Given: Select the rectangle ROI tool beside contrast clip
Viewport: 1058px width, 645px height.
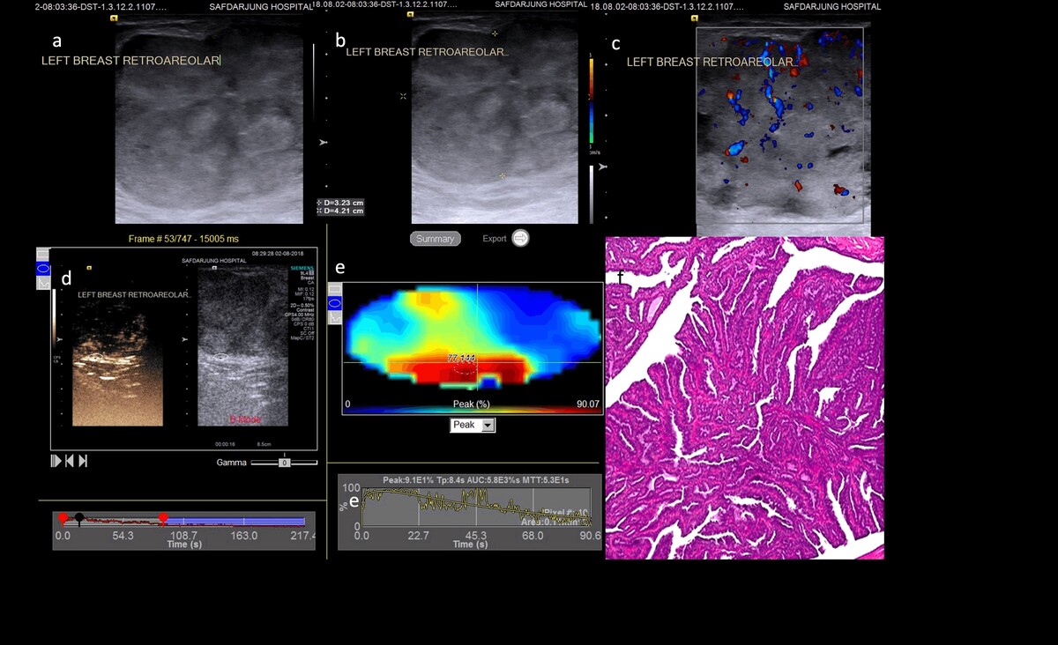Looking at the screenshot, I should tap(43, 255).
